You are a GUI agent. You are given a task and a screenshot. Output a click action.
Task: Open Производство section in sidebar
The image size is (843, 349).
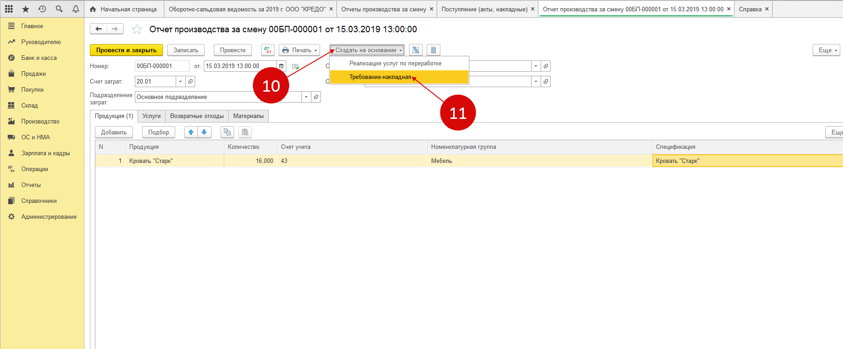pyautogui.click(x=40, y=122)
